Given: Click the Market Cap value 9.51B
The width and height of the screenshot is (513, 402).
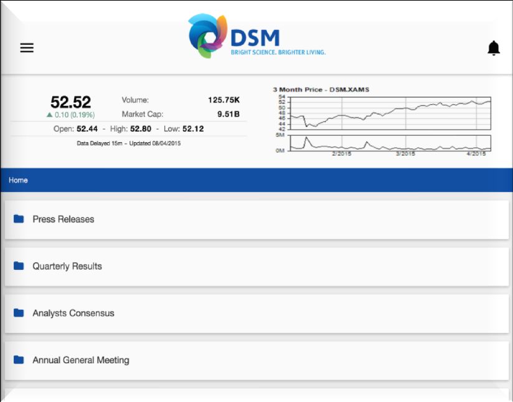Looking at the screenshot, I should [x=228, y=114].
